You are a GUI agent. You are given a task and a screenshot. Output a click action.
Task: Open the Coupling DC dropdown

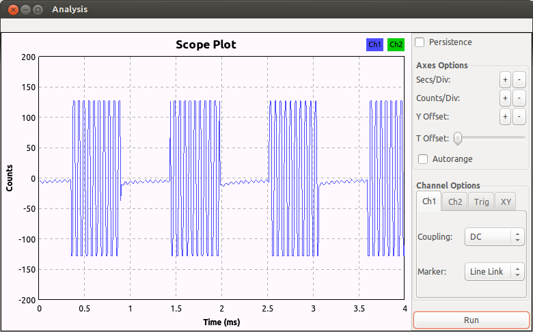click(x=494, y=236)
